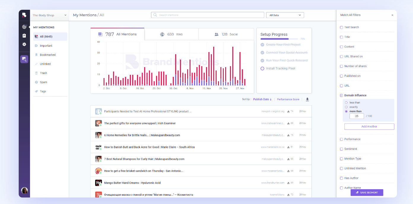Click the Add Another button
Viewport: 413px width, 204px height.
369,127
